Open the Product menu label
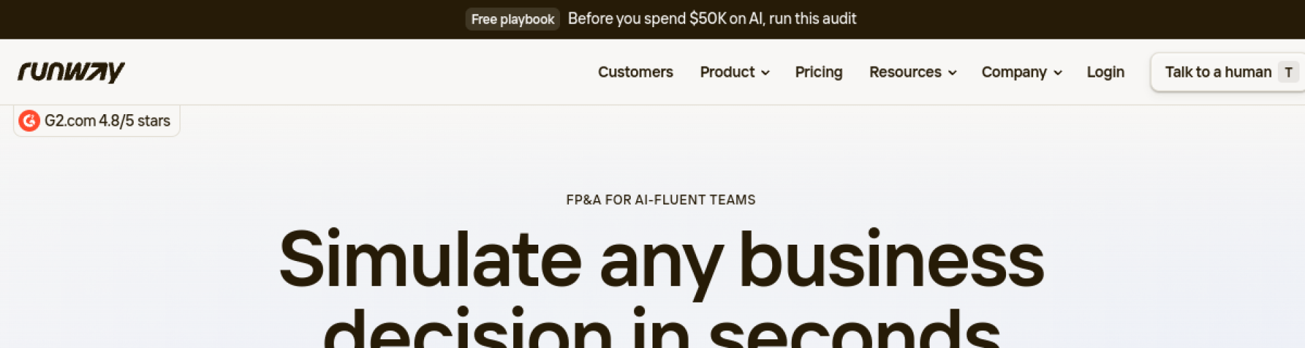This screenshot has height=348, width=1305. [x=727, y=72]
